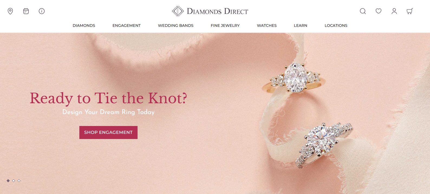Expand the Engagement menu
The height and width of the screenshot is (194, 430).
coord(126,25)
